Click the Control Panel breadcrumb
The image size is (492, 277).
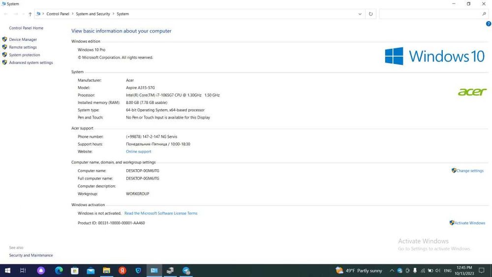[58, 14]
